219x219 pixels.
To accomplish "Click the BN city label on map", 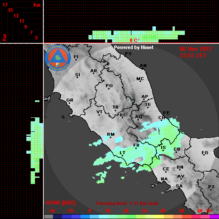I will coord(180,167).
